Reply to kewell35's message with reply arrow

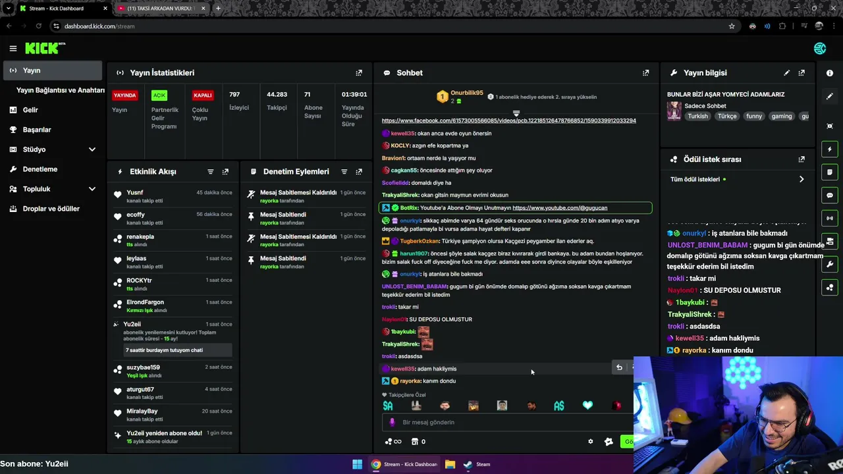coord(619,367)
